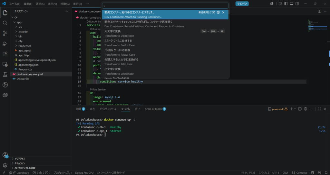Image resolution: width=330 pixels, height=175 pixels.
Task: Open terminal panel more actions ellipsis
Action: 311,109
